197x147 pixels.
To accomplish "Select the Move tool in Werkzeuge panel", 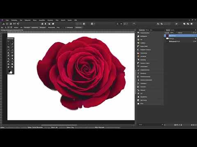I will tap(9, 41).
